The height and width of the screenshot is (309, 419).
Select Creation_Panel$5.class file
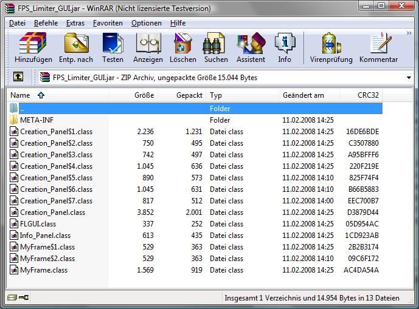pyautogui.click(x=195, y=178)
